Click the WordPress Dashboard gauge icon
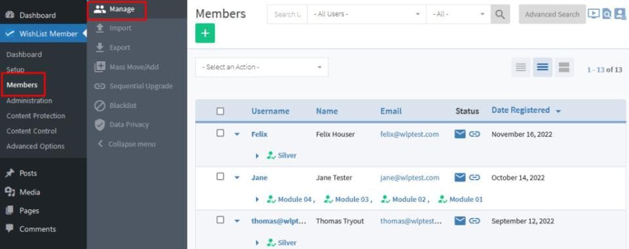Image resolution: width=629 pixels, height=249 pixels. click(x=10, y=15)
